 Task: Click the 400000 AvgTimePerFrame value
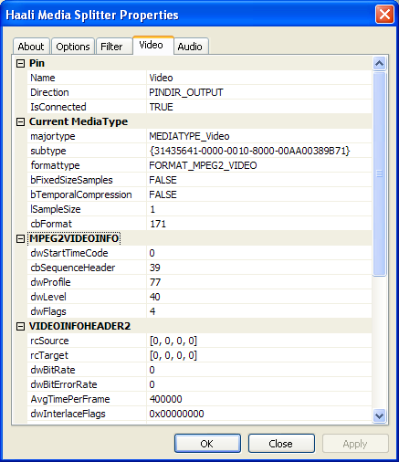(x=166, y=399)
